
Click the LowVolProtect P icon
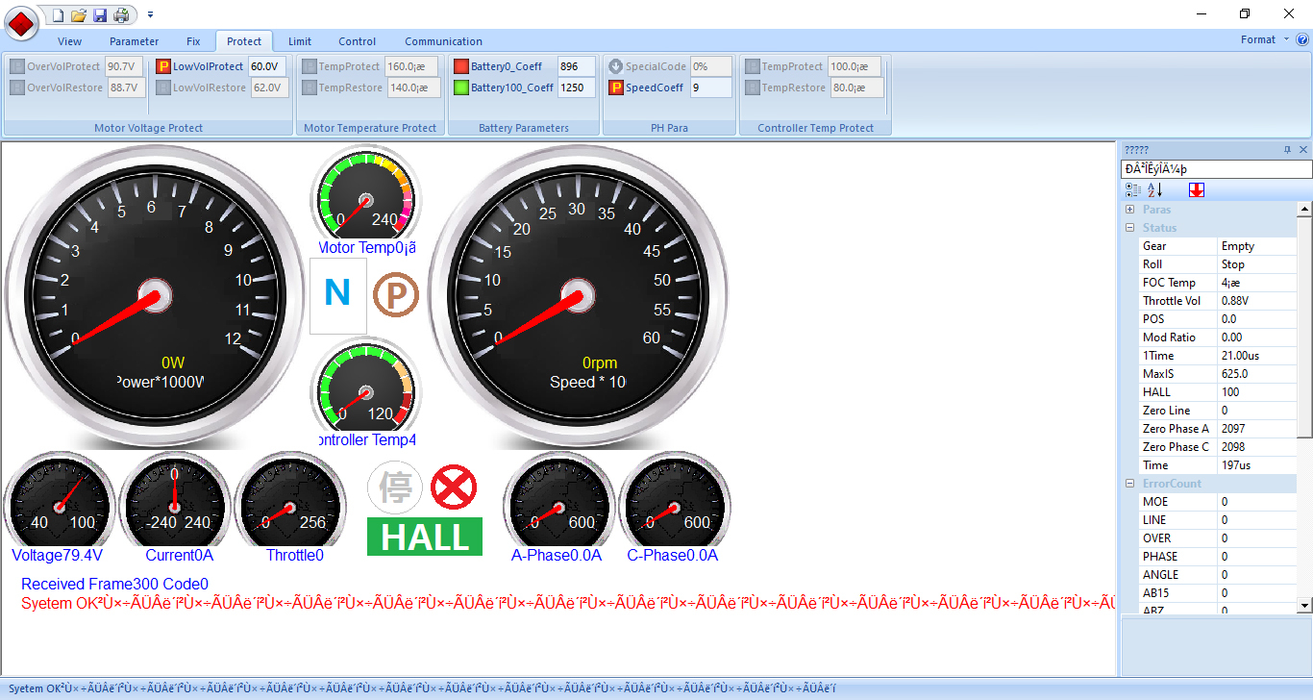(x=163, y=67)
